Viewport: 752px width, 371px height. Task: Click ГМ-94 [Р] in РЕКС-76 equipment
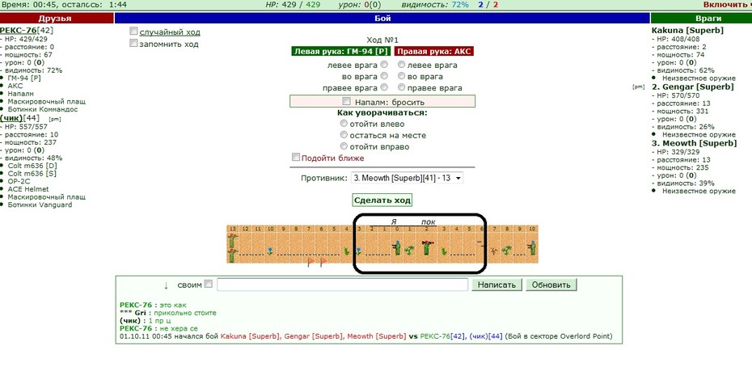click(x=24, y=78)
